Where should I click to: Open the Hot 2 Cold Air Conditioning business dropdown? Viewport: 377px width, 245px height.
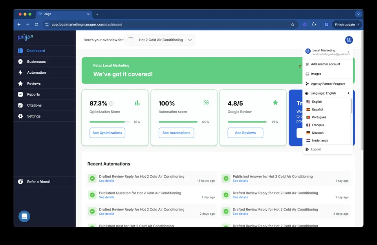pyautogui.click(x=160, y=40)
